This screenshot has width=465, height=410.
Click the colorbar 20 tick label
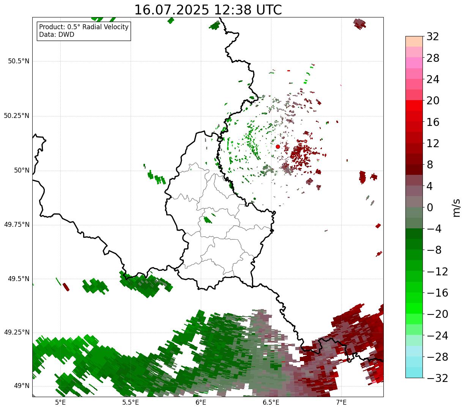tap(433, 101)
